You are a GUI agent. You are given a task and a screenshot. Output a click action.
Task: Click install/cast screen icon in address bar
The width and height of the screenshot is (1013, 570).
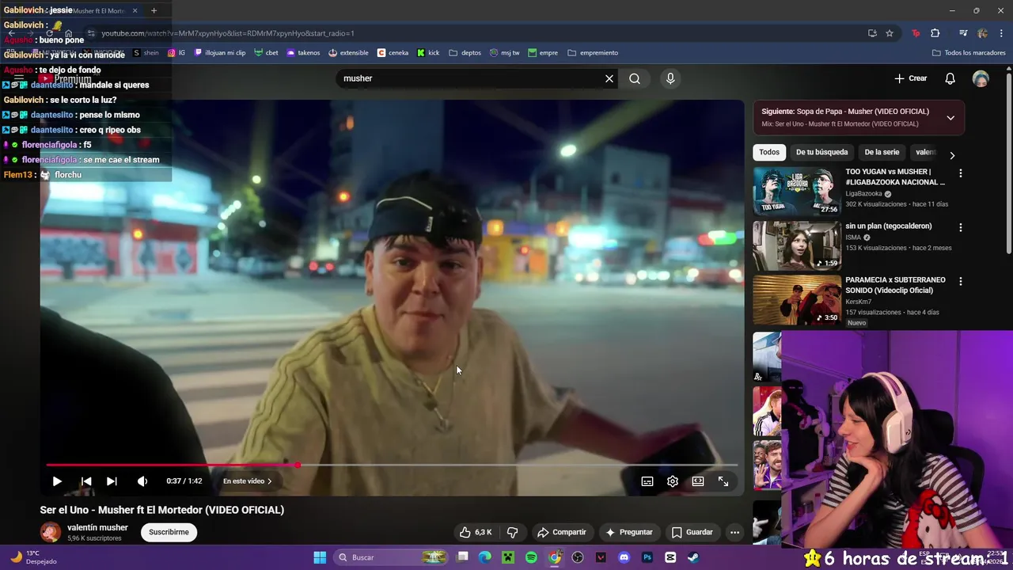[x=872, y=33]
